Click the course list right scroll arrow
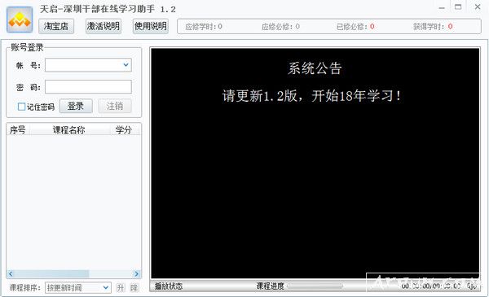 [137, 274]
